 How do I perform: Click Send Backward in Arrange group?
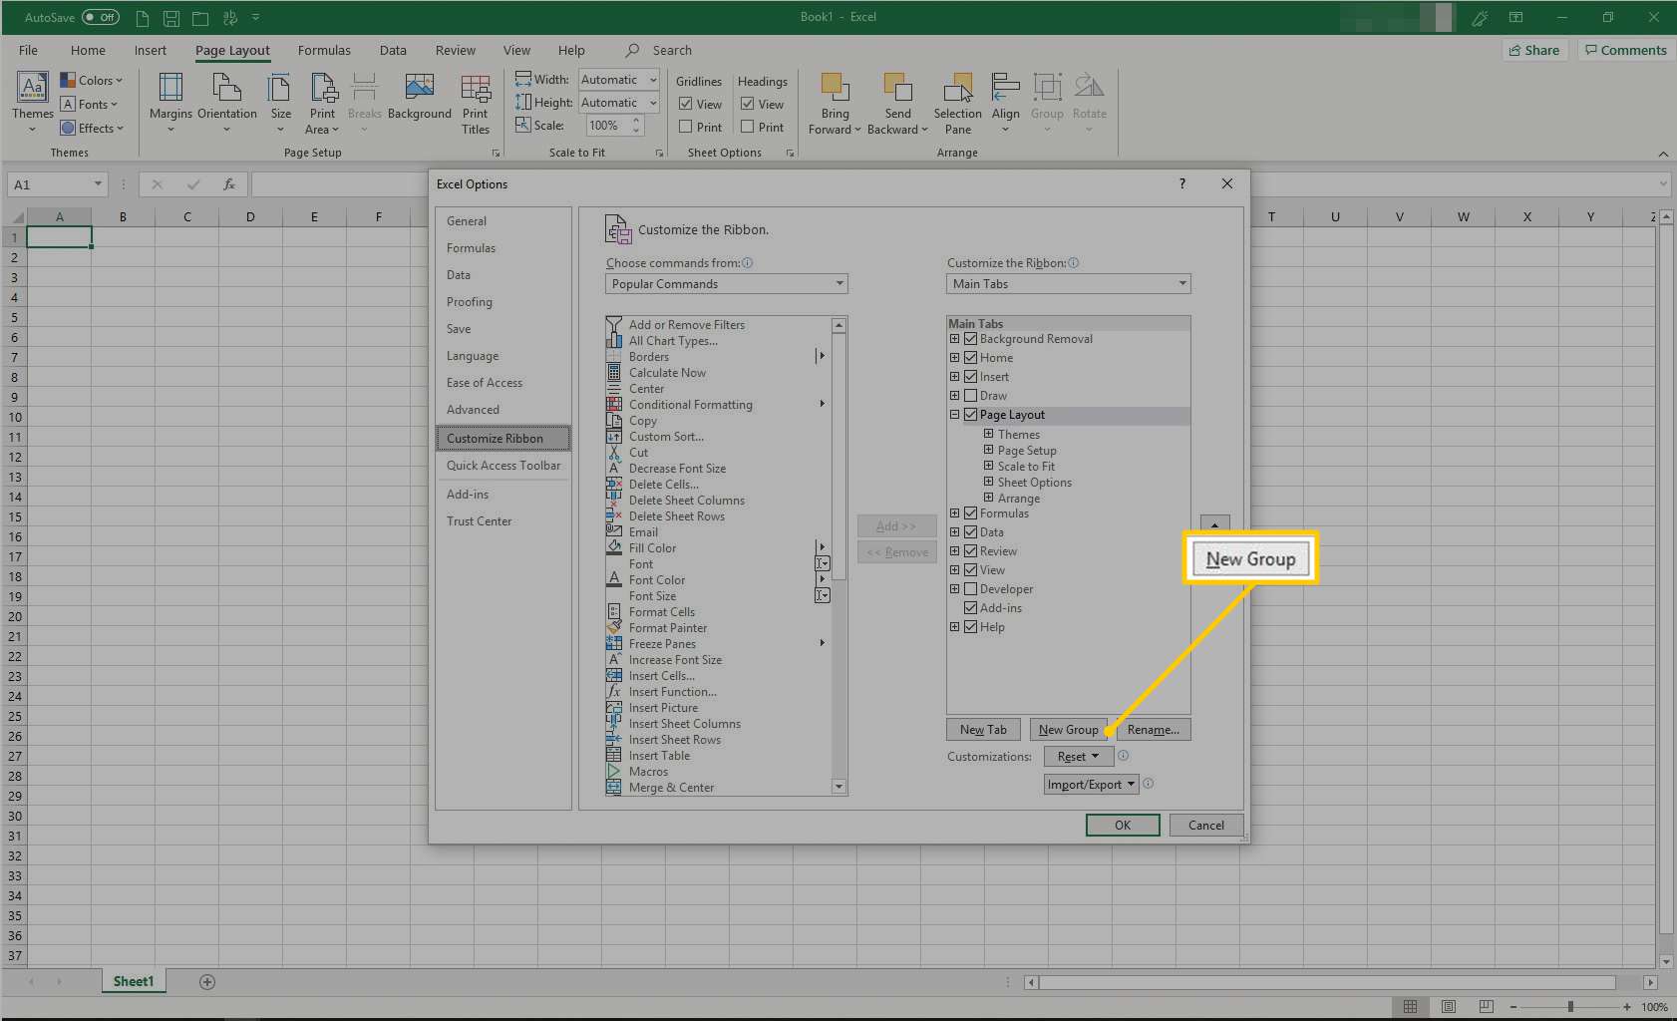pyautogui.click(x=897, y=103)
